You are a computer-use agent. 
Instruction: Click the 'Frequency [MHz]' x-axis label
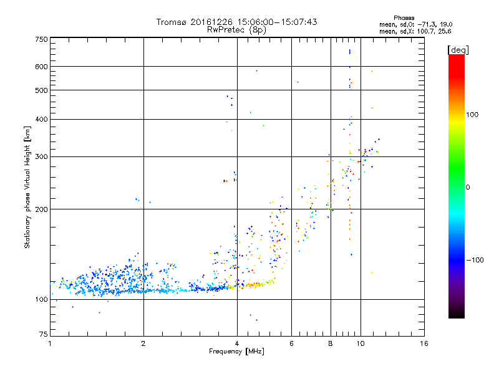tap(236, 352)
